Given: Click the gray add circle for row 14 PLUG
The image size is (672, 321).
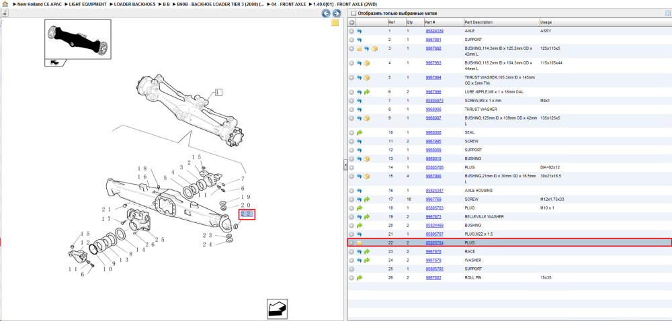Looking at the screenshot, I should [x=351, y=167].
